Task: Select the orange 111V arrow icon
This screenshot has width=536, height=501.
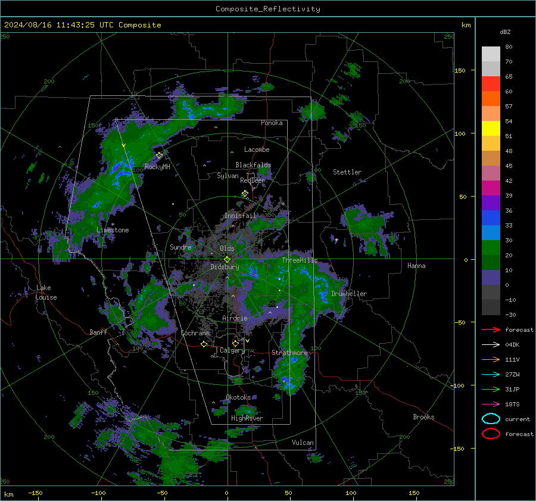Action: 491,359
